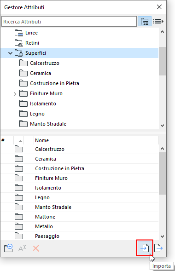Select Metallo row in the list
Viewport: 175px width, 271px height.
tap(80, 226)
